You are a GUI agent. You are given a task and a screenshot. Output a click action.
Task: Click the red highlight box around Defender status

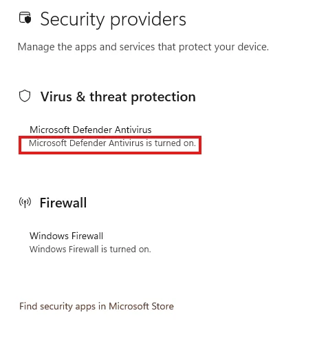tap(110, 145)
